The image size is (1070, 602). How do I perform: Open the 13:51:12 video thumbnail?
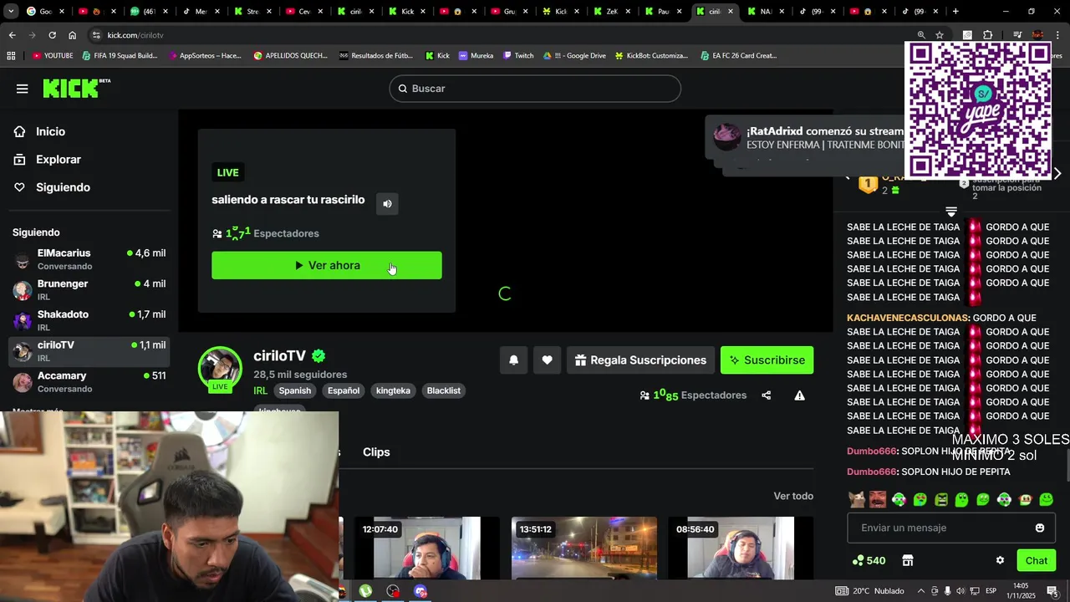click(583, 548)
